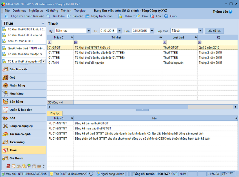
Task: Click filter icon under Tờ khai column
Action: pyautogui.click(x=76, y=42)
